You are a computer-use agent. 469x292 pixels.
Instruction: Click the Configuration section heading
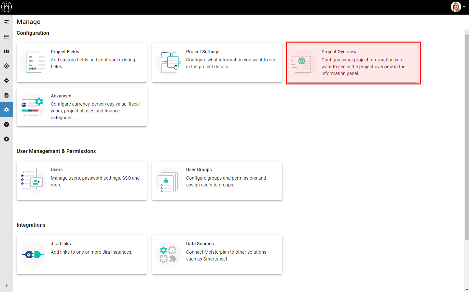tap(33, 33)
